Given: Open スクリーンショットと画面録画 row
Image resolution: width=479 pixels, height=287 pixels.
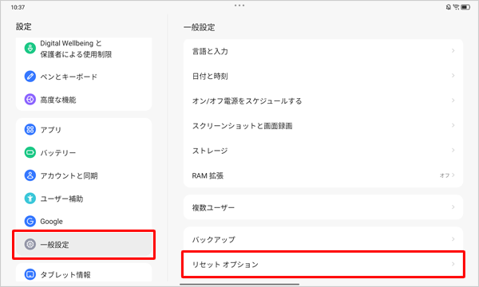Looking at the screenshot, I should tap(323, 126).
